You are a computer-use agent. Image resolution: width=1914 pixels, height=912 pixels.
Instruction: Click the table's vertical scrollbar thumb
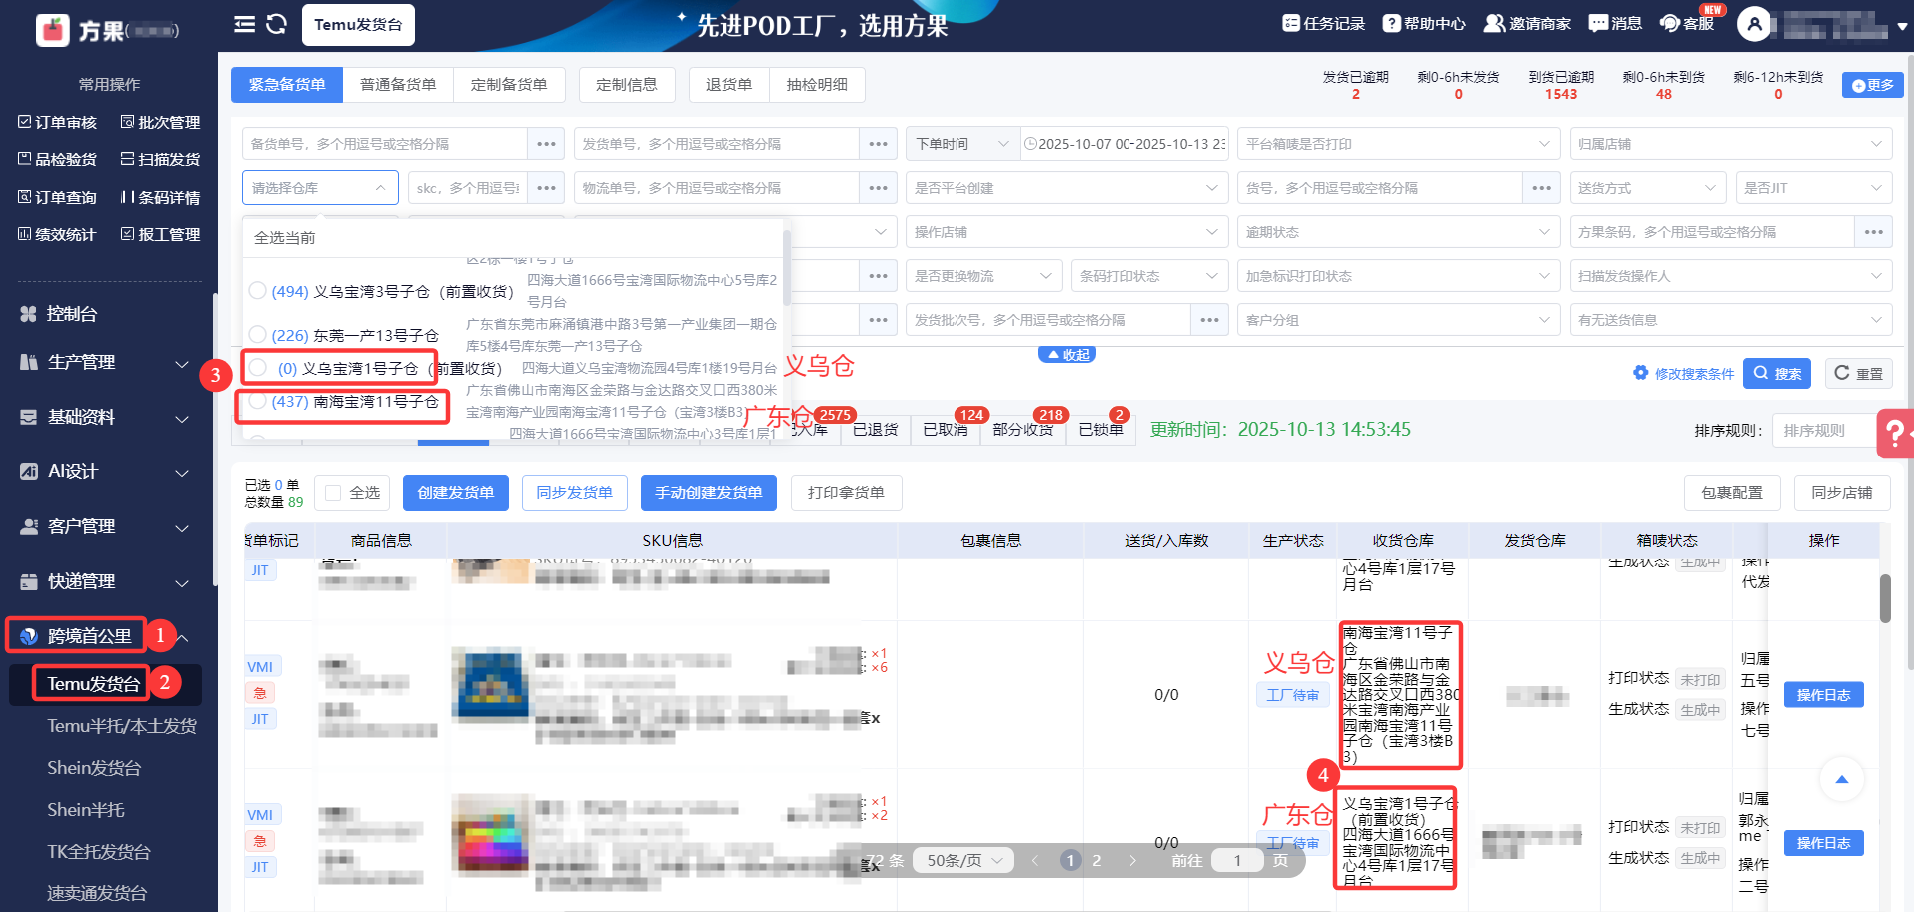(x=1885, y=598)
